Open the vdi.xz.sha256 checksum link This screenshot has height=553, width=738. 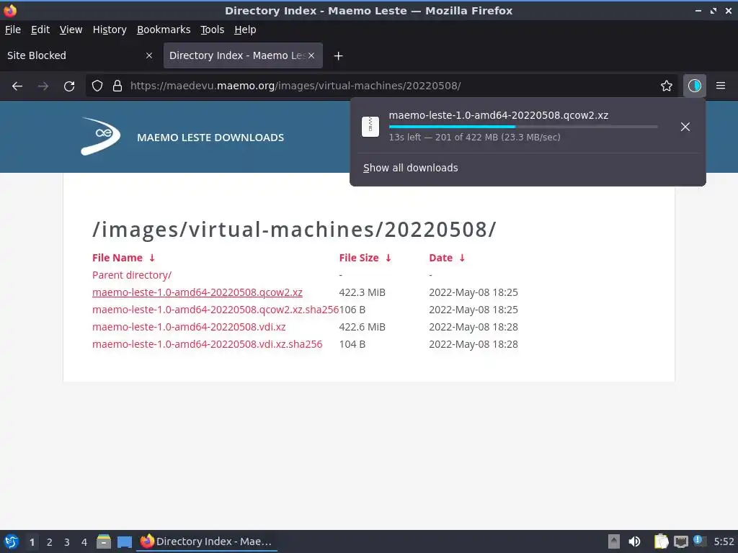point(207,344)
